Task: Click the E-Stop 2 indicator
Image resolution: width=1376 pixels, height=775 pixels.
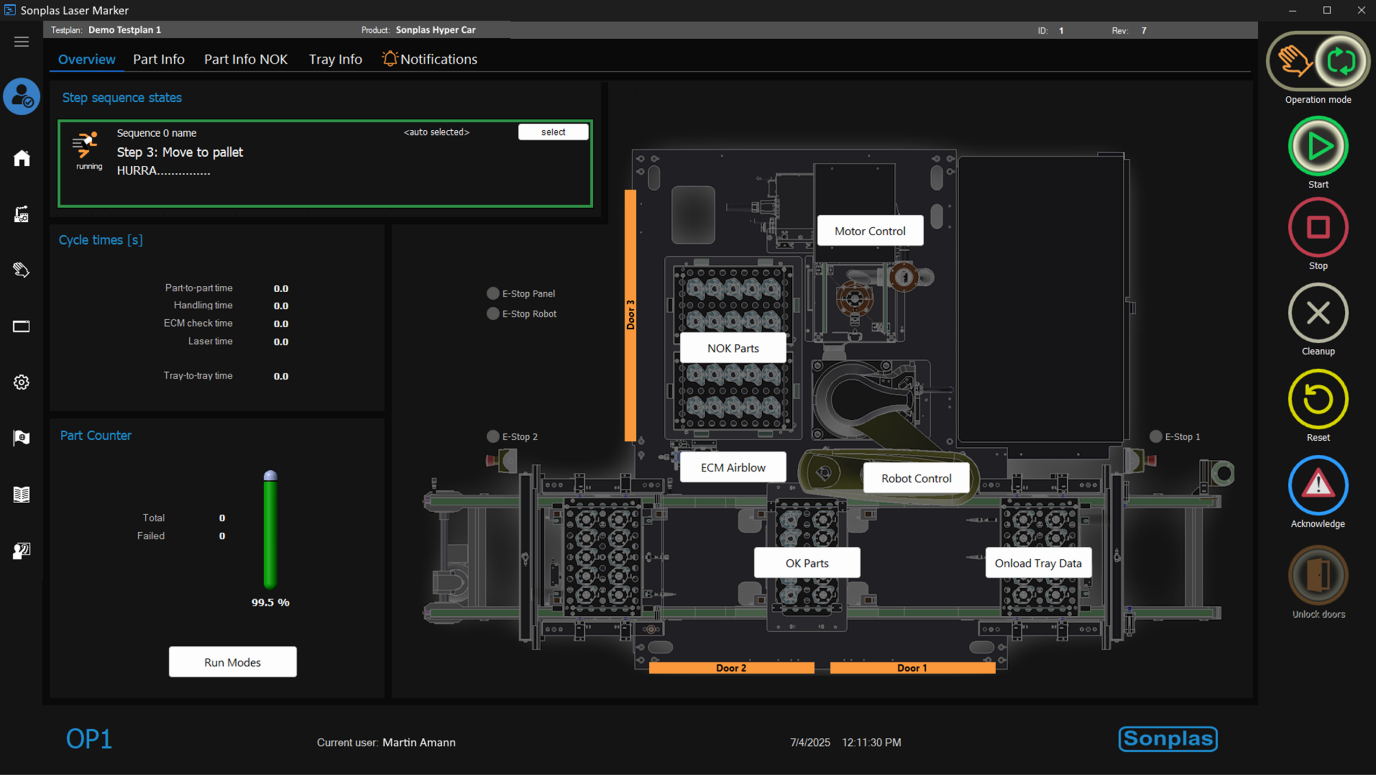Action: (493, 436)
